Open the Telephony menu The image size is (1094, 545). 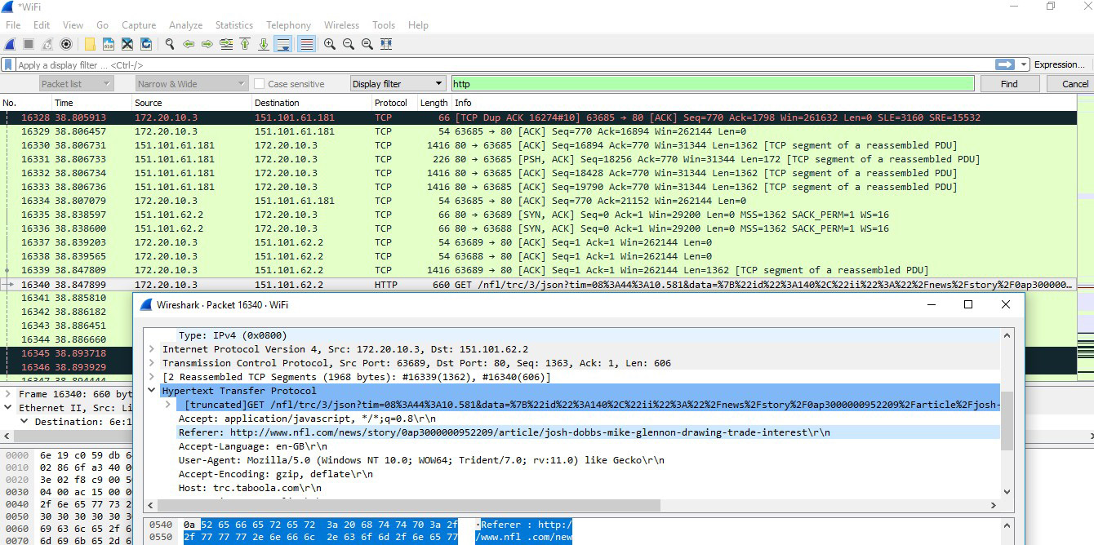(x=289, y=25)
